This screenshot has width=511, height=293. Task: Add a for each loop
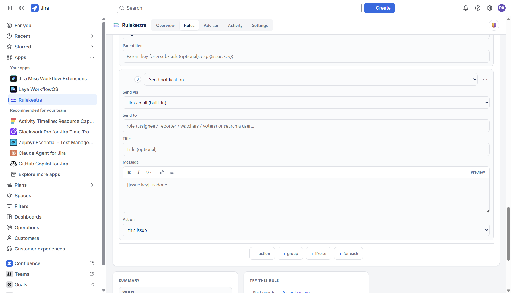[x=348, y=254]
